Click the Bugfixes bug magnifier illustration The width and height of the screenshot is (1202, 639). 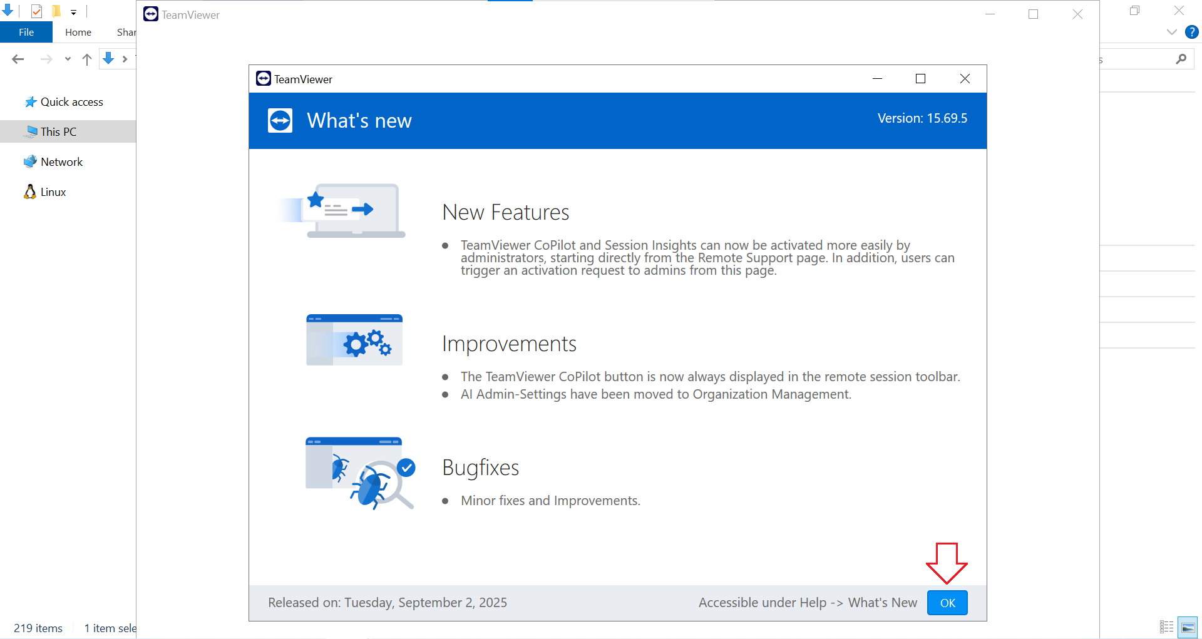point(359,473)
